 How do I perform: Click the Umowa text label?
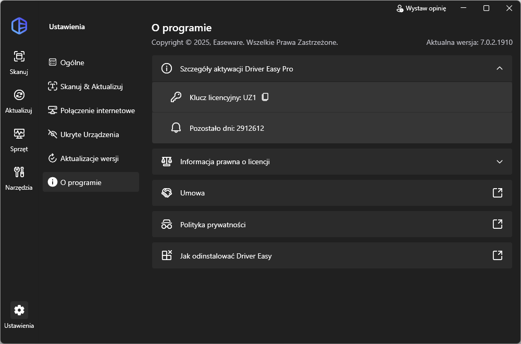click(192, 193)
